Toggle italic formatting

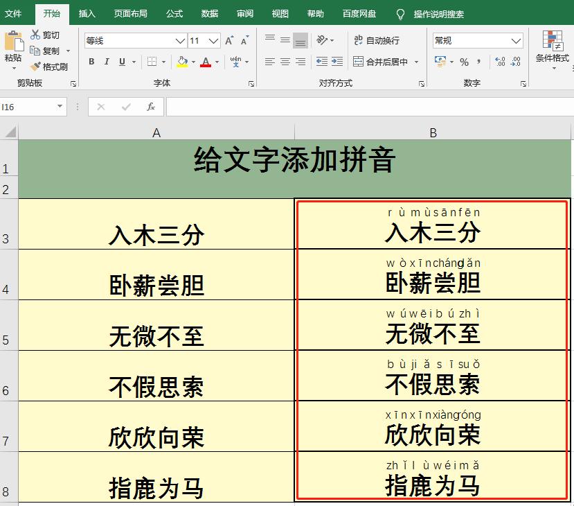(107, 61)
